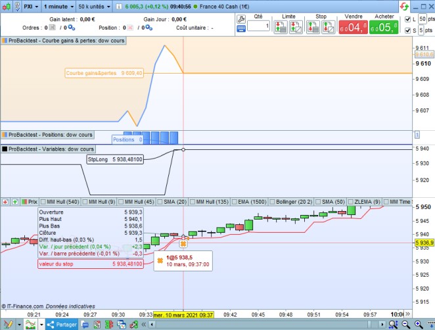Screen dimensions: 435x330
Task: Click the first Limite order icon
Action: point(281,27)
